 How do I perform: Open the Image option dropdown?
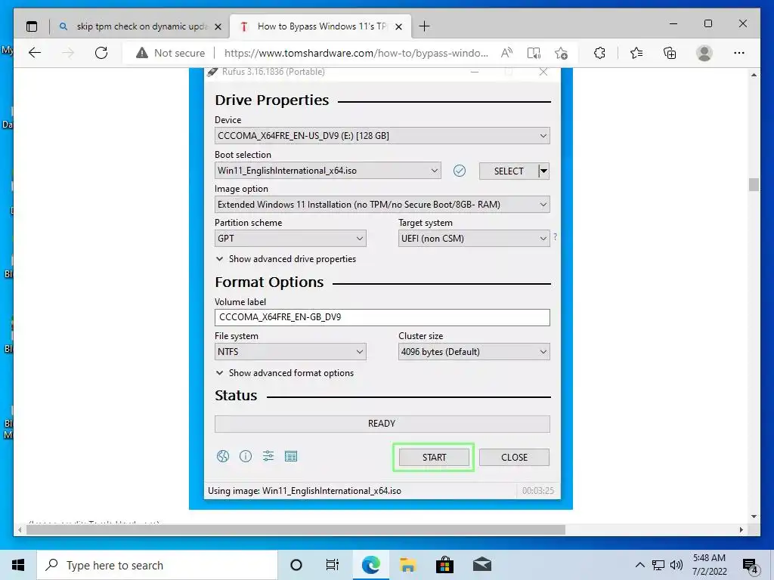point(382,204)
